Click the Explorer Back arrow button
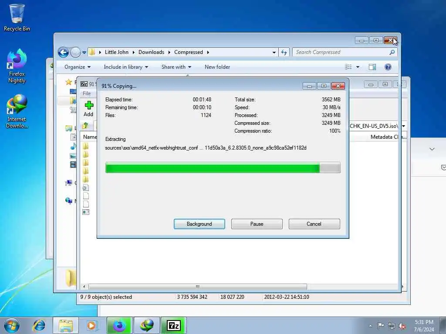 (x=63, y=52)
